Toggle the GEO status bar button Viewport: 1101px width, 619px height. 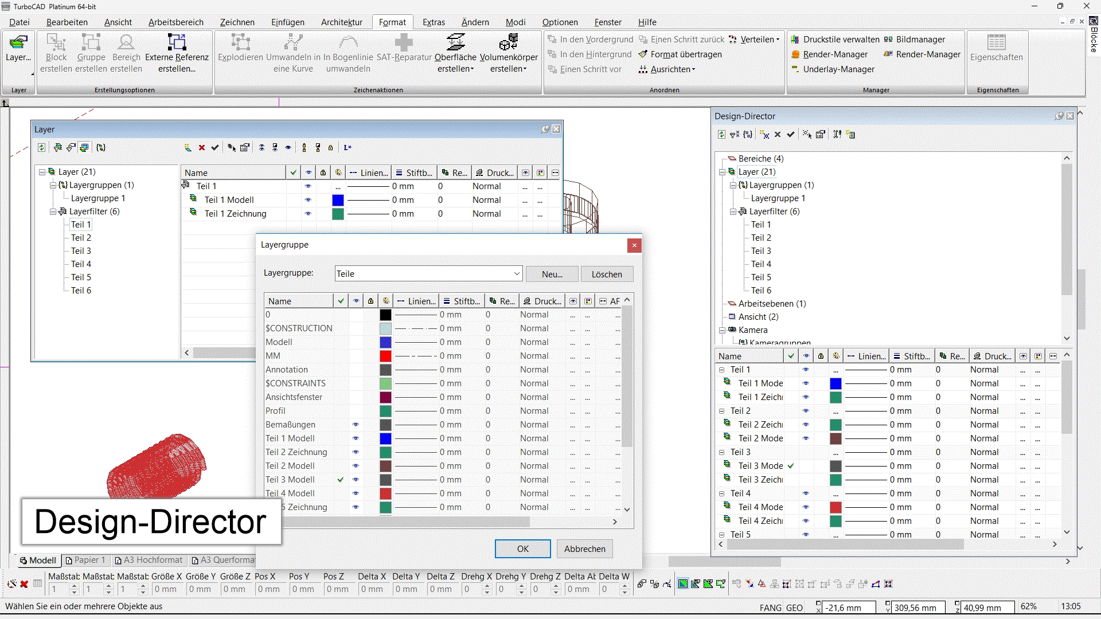tap(794, 608)
